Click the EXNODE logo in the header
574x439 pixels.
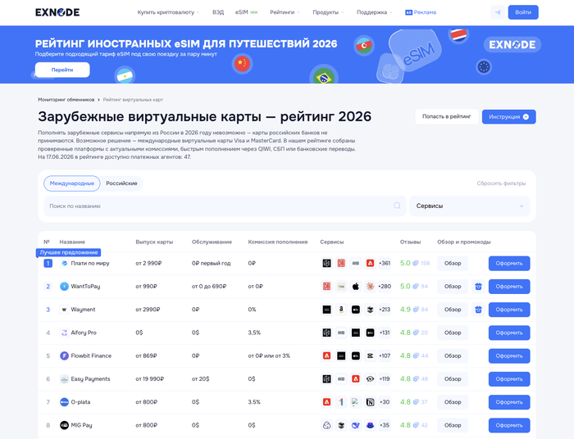pos(57,12)
